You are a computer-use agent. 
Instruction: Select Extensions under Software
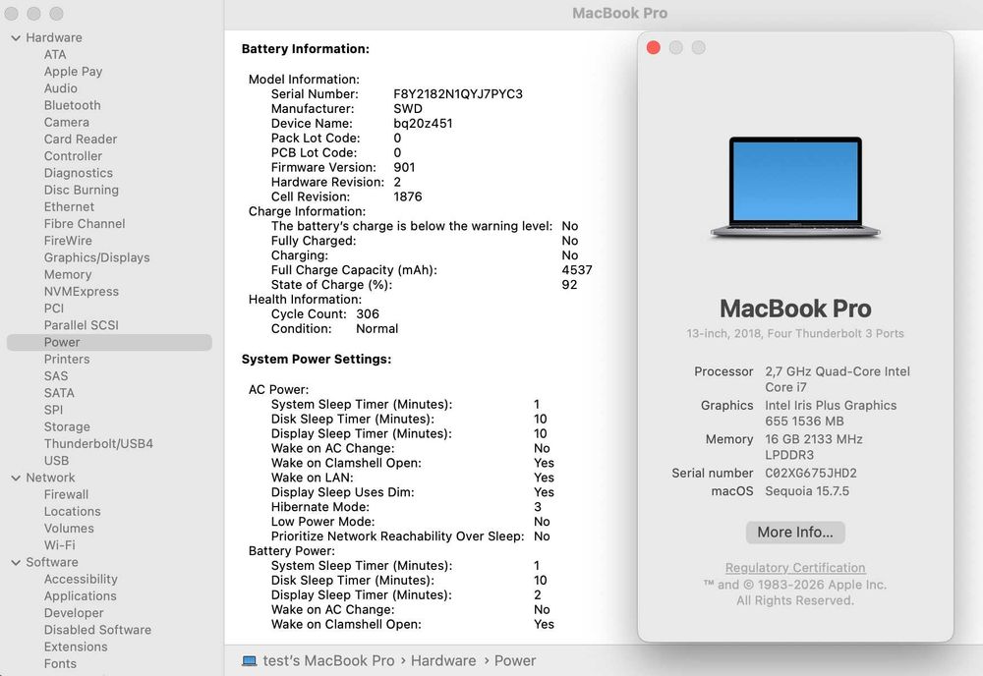76,647
